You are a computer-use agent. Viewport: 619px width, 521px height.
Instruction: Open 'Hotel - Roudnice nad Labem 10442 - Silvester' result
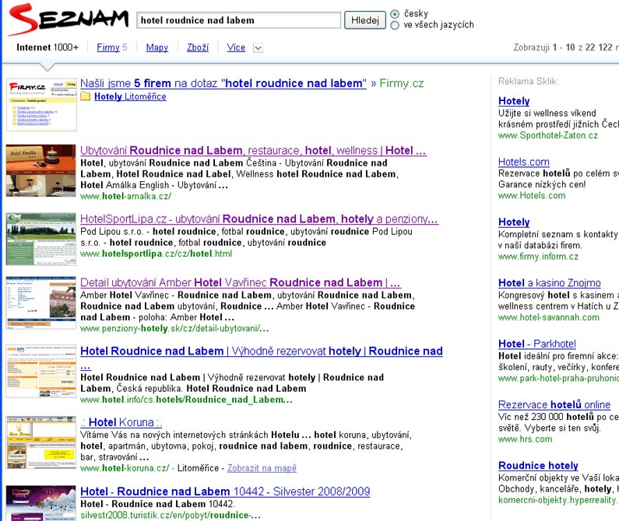click(225, 491)
